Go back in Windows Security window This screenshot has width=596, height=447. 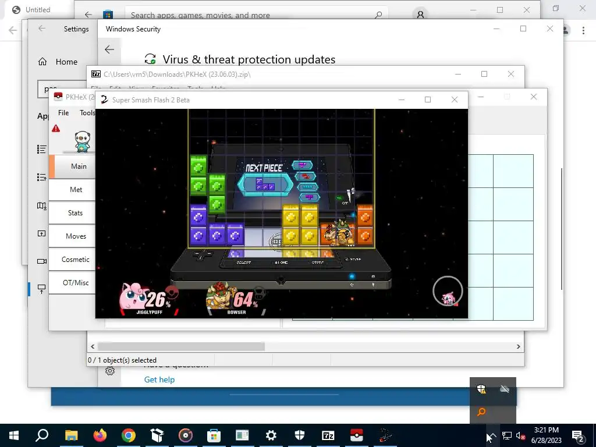pyautogui.click(x=109, y=49)
